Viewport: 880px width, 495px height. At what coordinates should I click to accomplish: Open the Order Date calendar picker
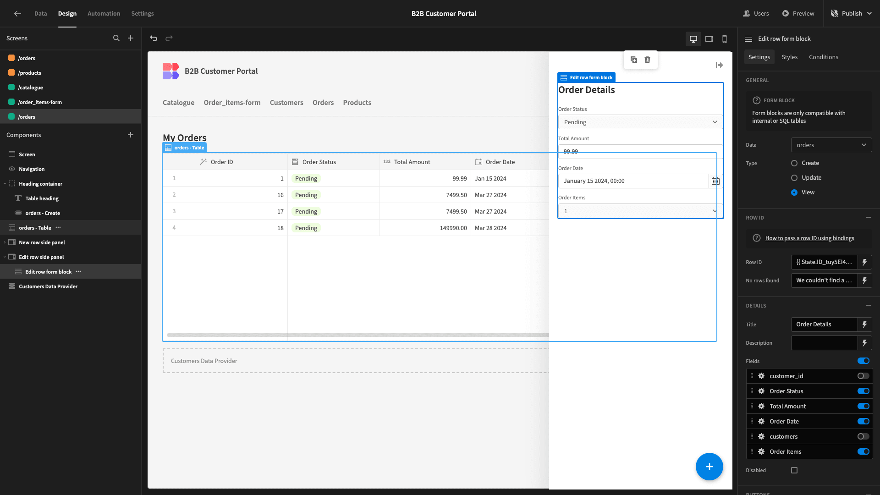coord(715,181)
